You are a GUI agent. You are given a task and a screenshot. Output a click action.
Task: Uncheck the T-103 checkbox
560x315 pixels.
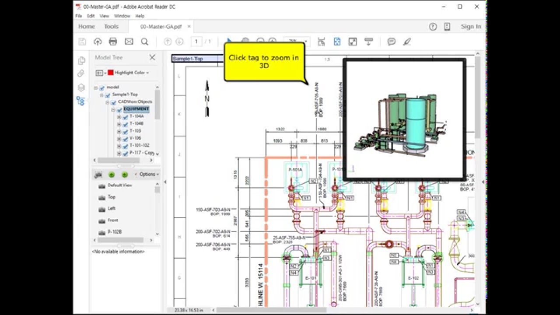coord(125,131)
